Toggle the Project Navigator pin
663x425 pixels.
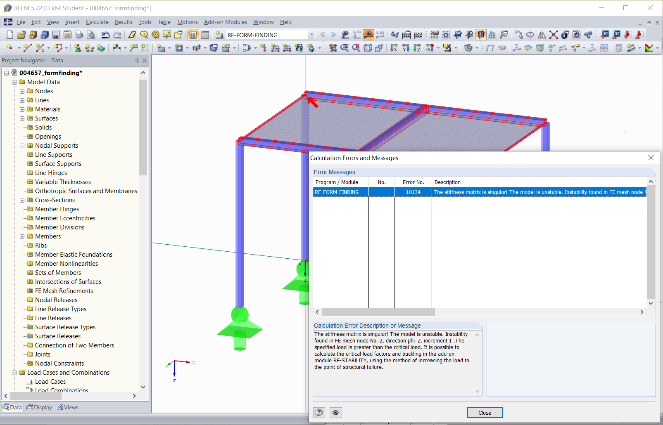(137, 60)
